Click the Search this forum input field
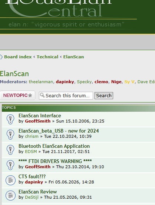 (66, 95)
